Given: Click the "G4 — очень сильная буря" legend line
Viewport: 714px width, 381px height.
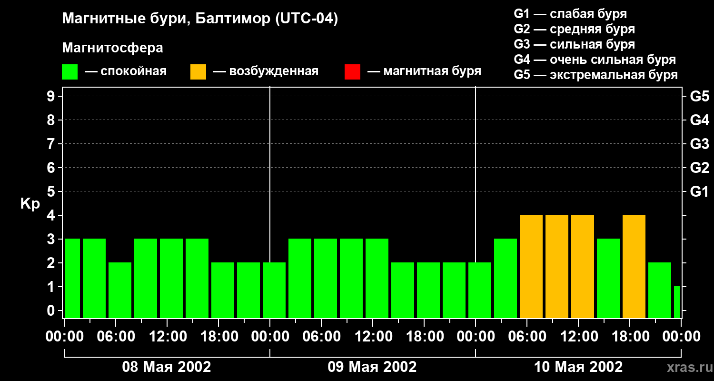Looking at the screenshot, I should coord(595,60).
